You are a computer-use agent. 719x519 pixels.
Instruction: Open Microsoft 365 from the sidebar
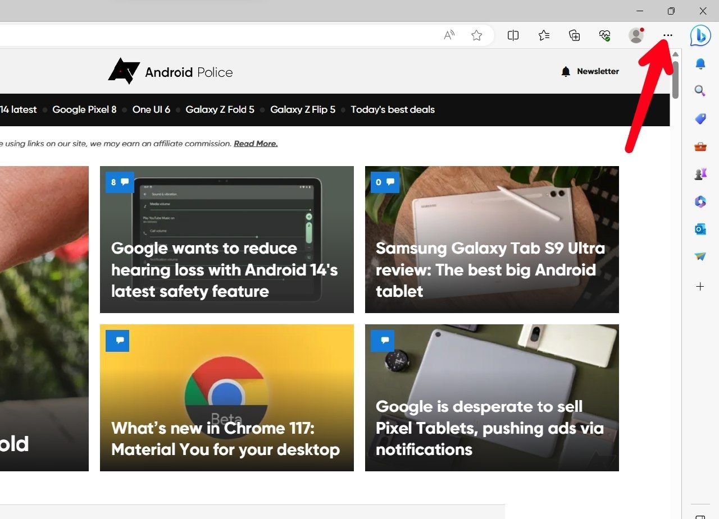pos(700,201)
